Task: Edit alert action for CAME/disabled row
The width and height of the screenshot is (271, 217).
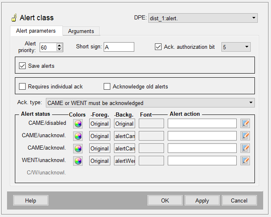Action: tap(245, 123)
